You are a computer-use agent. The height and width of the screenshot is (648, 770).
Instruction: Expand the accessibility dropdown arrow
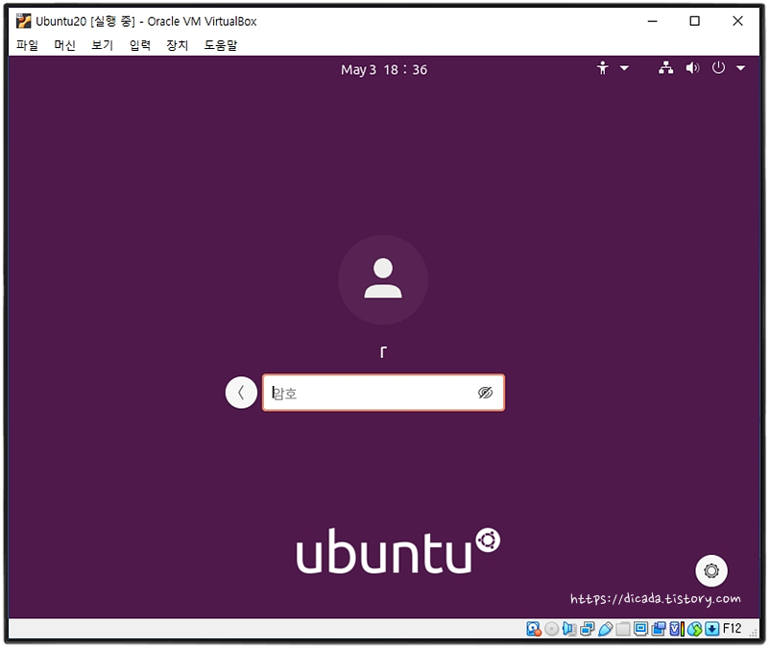[x=624, y=68]
